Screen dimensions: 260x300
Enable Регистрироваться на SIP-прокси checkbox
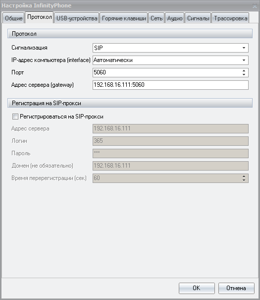click(x=15, y=117)
